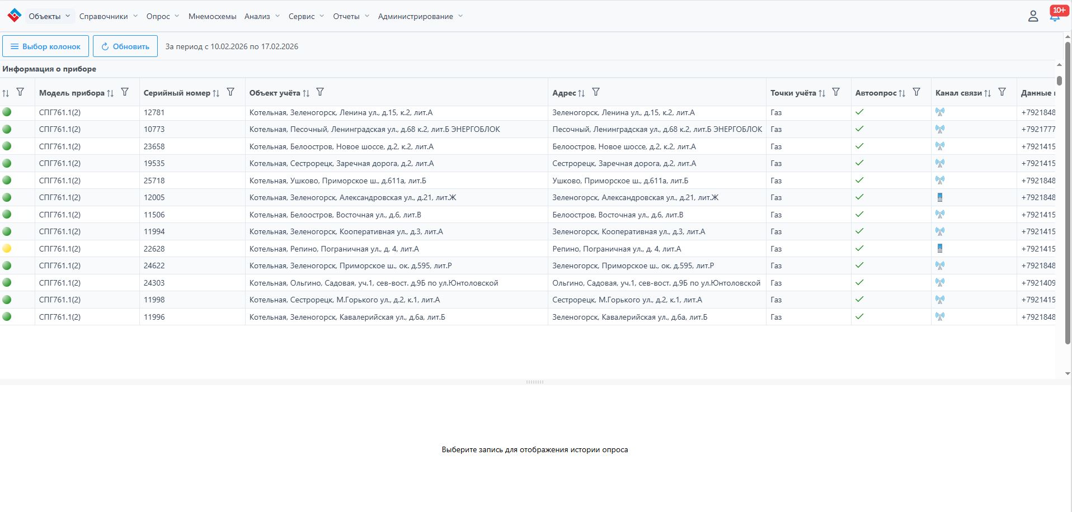The image size is (1072, 512).
Task: Click yellow status indicator for serial 22628
Action: (x=7, y=249)
